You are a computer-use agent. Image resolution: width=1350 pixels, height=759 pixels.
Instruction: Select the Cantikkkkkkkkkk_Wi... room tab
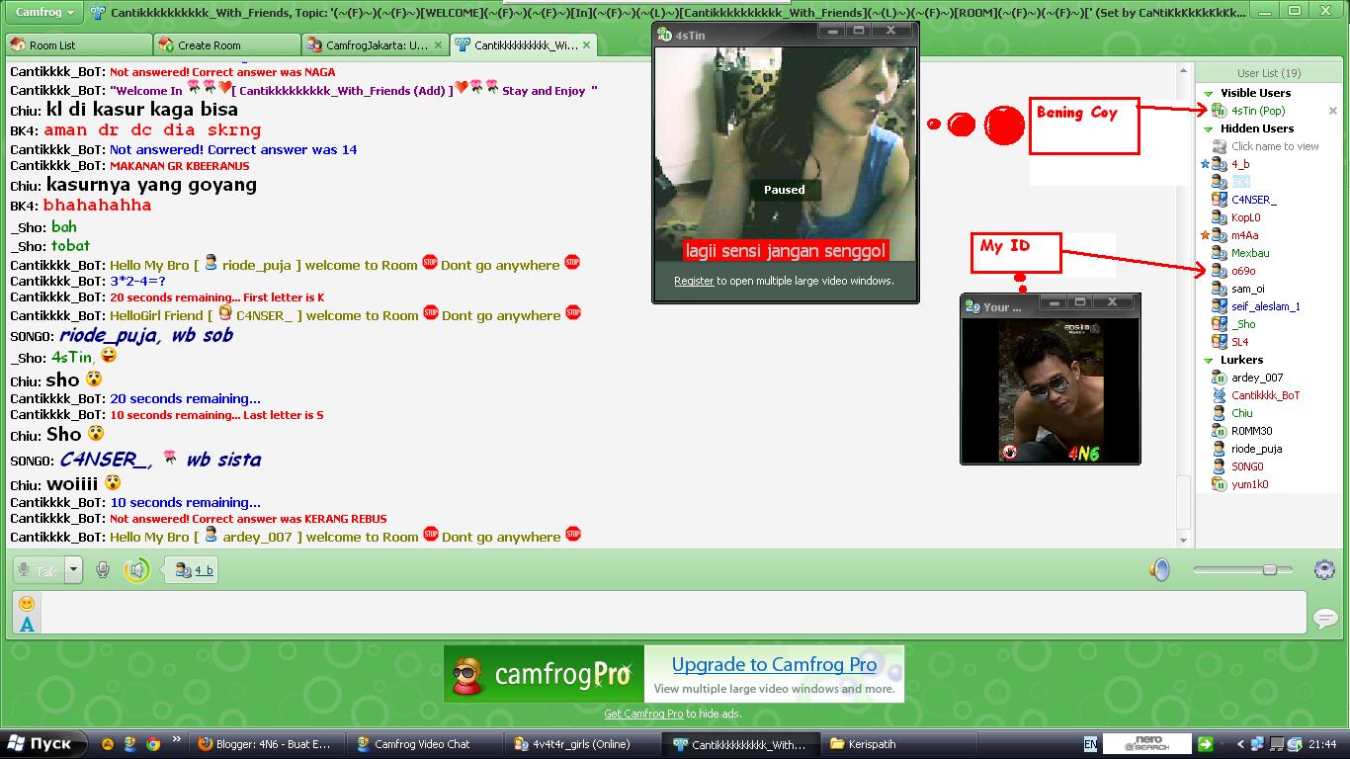point(523,45)
